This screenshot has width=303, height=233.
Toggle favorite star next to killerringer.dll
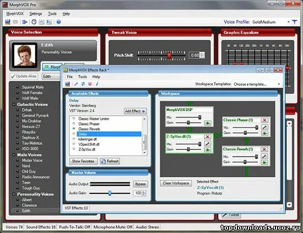74,139
